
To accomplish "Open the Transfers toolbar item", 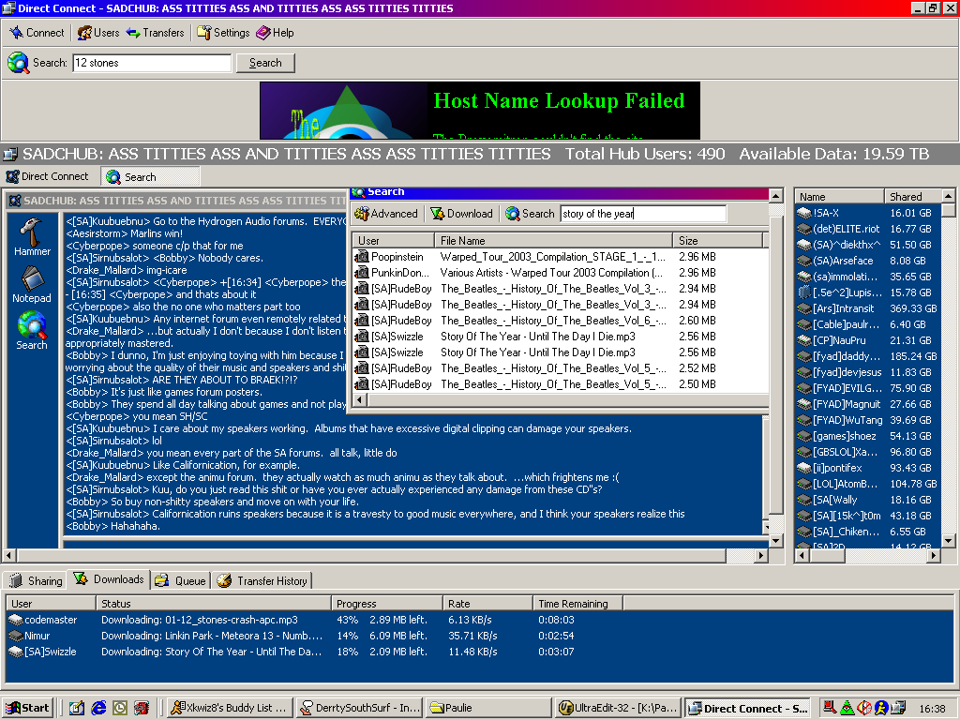I will click(x=155, y=33).
